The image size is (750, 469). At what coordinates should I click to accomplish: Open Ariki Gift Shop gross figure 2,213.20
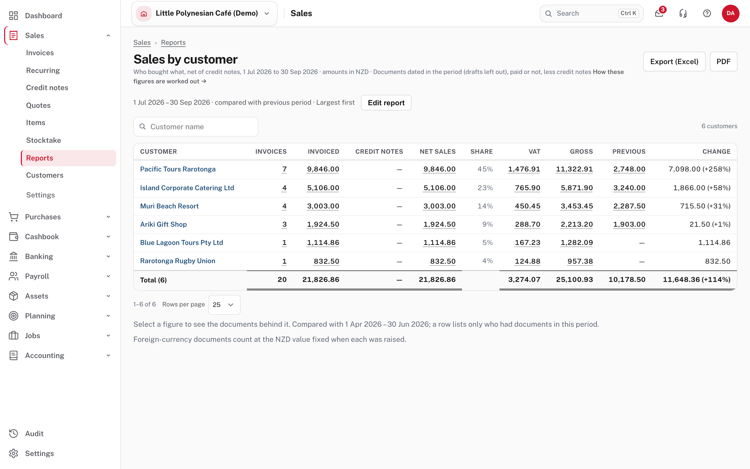(x=577, y=225)
